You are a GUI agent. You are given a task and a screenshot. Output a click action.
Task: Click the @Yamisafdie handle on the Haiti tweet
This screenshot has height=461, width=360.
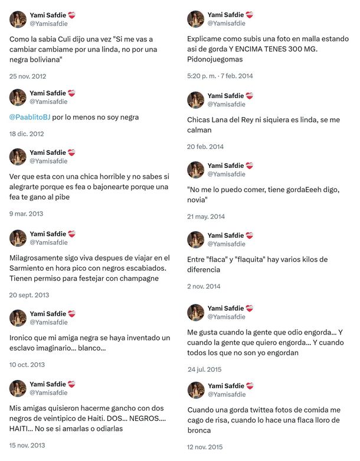(x=48, y=392)
